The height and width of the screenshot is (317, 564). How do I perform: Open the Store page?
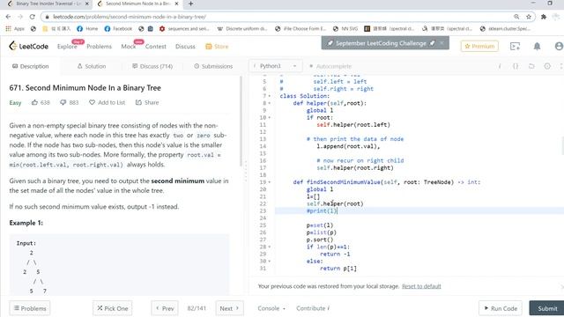pos(217,47)
